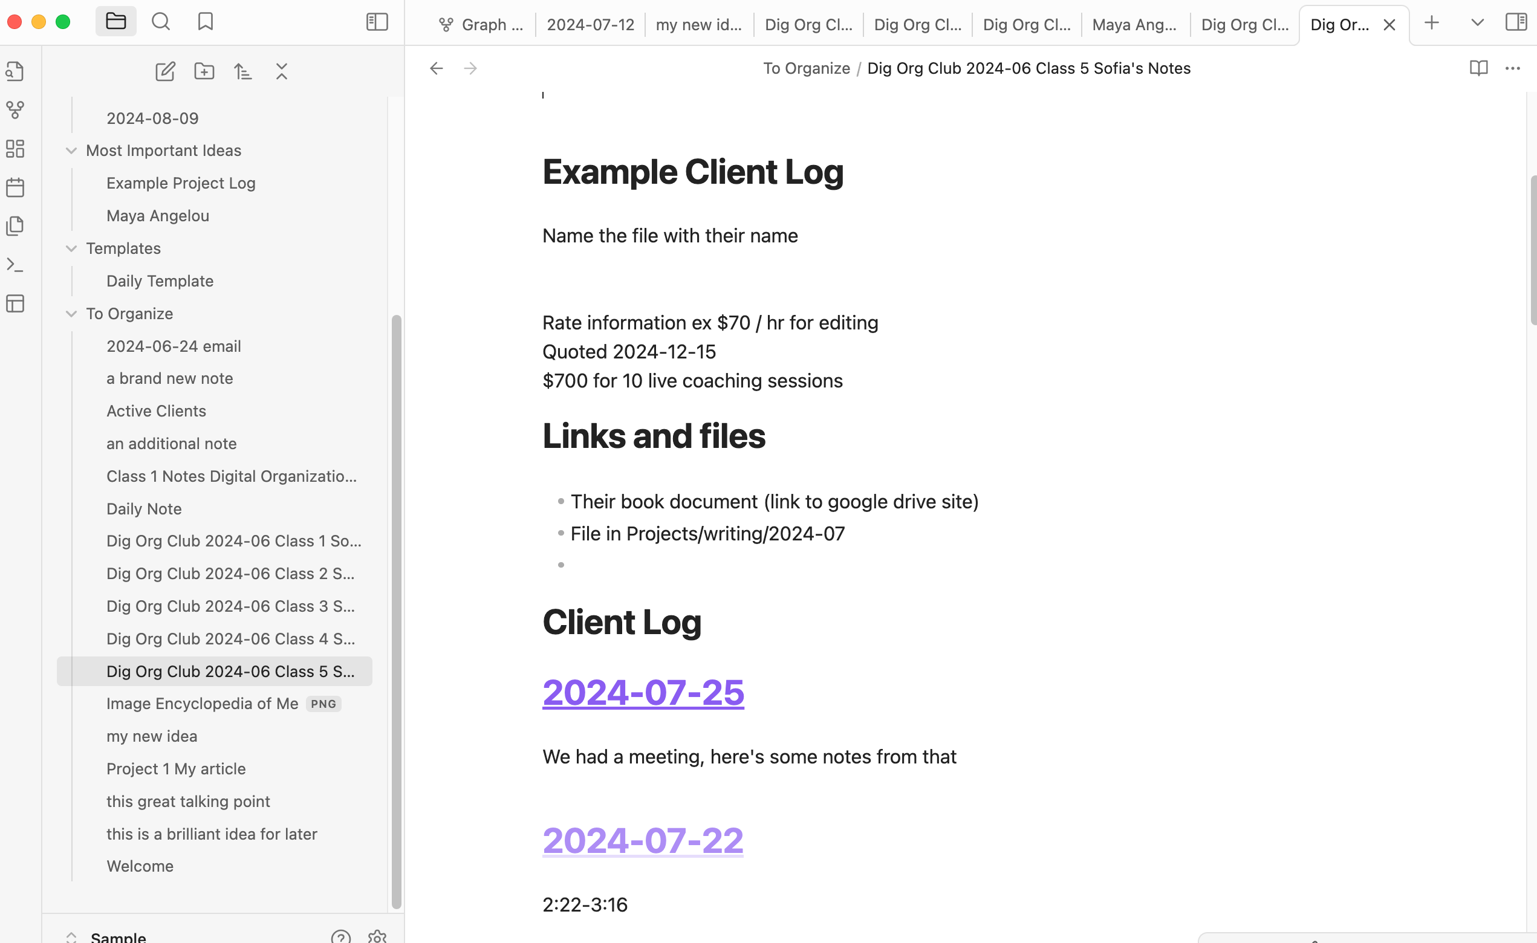This screenshot has width=1537, height=943.
Task: Collapse the Most Important Ideas folder
Action: pyautogui.click(x=71, y=151)
